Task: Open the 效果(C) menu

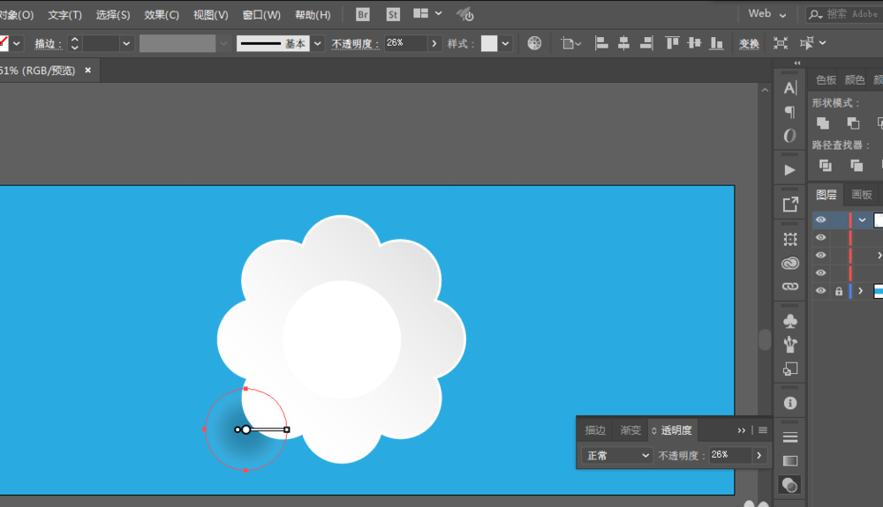Action: pos(162,15)
